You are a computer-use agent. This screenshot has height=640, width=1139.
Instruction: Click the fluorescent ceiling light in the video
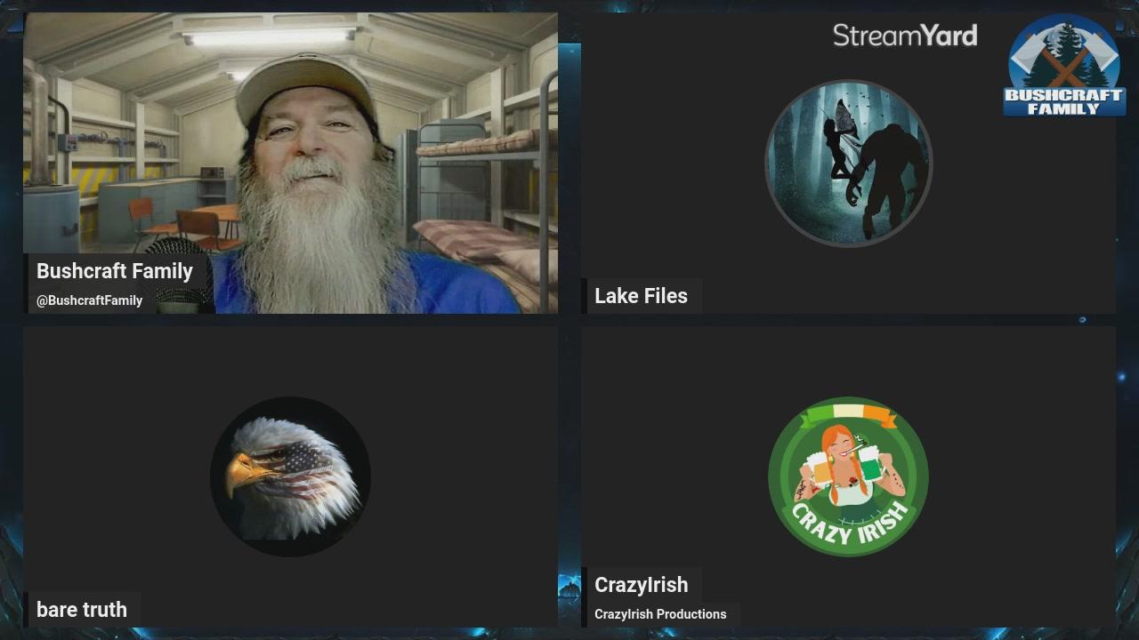click(269, 37)
